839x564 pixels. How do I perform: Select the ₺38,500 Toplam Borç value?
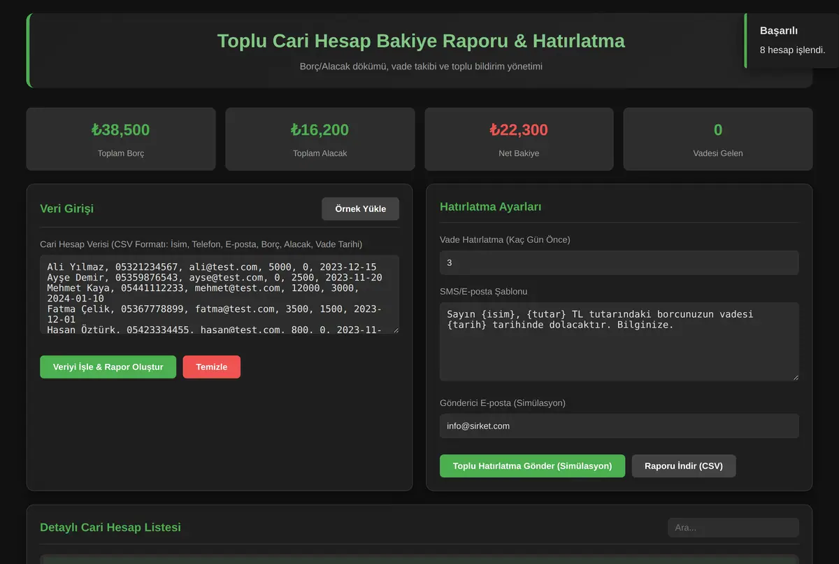click(120, 129)
